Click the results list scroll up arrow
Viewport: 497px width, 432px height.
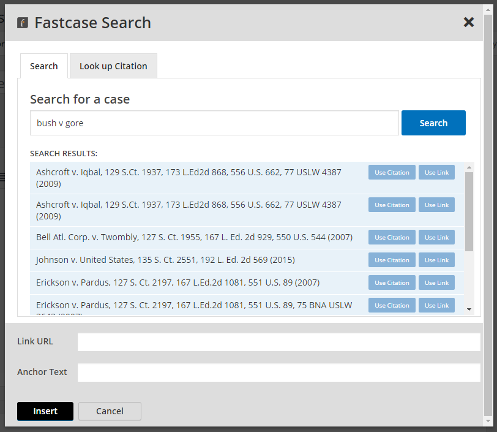coord(469,167)
